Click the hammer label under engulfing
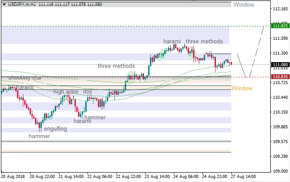The image size is (290, 182). (x=40, y=136)
